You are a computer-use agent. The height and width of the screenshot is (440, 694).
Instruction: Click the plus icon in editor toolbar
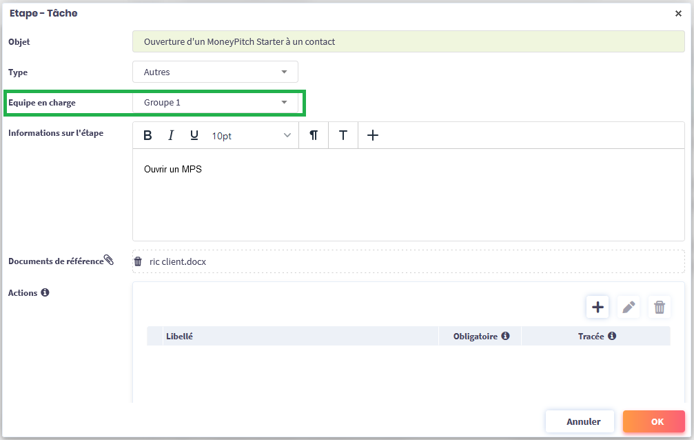[373, 136]
